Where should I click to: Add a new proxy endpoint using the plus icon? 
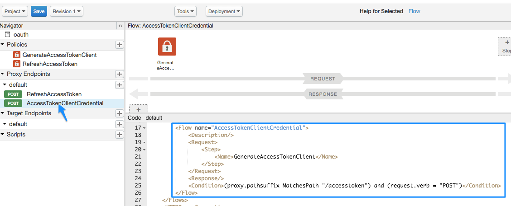point(120,74)
